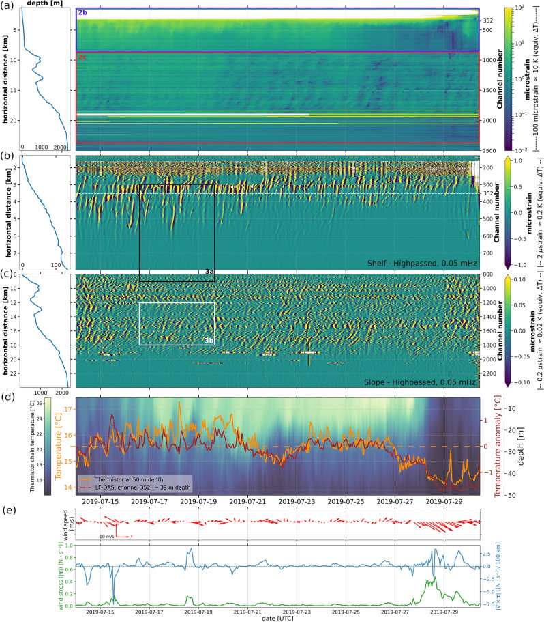
Task: Click '2019-07-15' date label under temperature panel
Action: click(100, 501)
